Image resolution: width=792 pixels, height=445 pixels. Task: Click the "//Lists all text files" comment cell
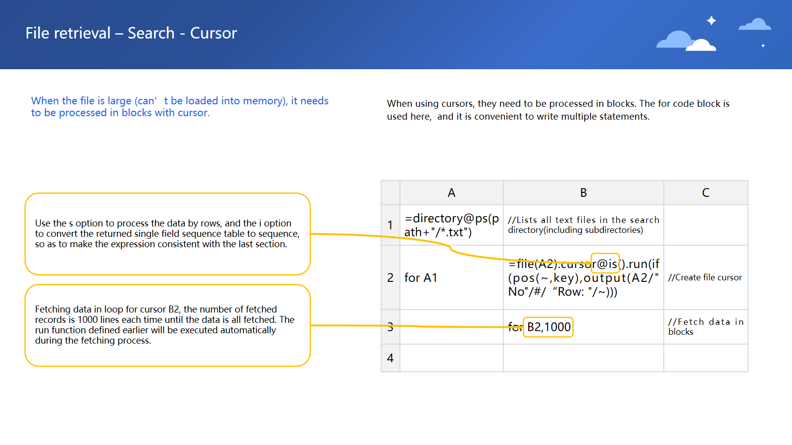583,225
